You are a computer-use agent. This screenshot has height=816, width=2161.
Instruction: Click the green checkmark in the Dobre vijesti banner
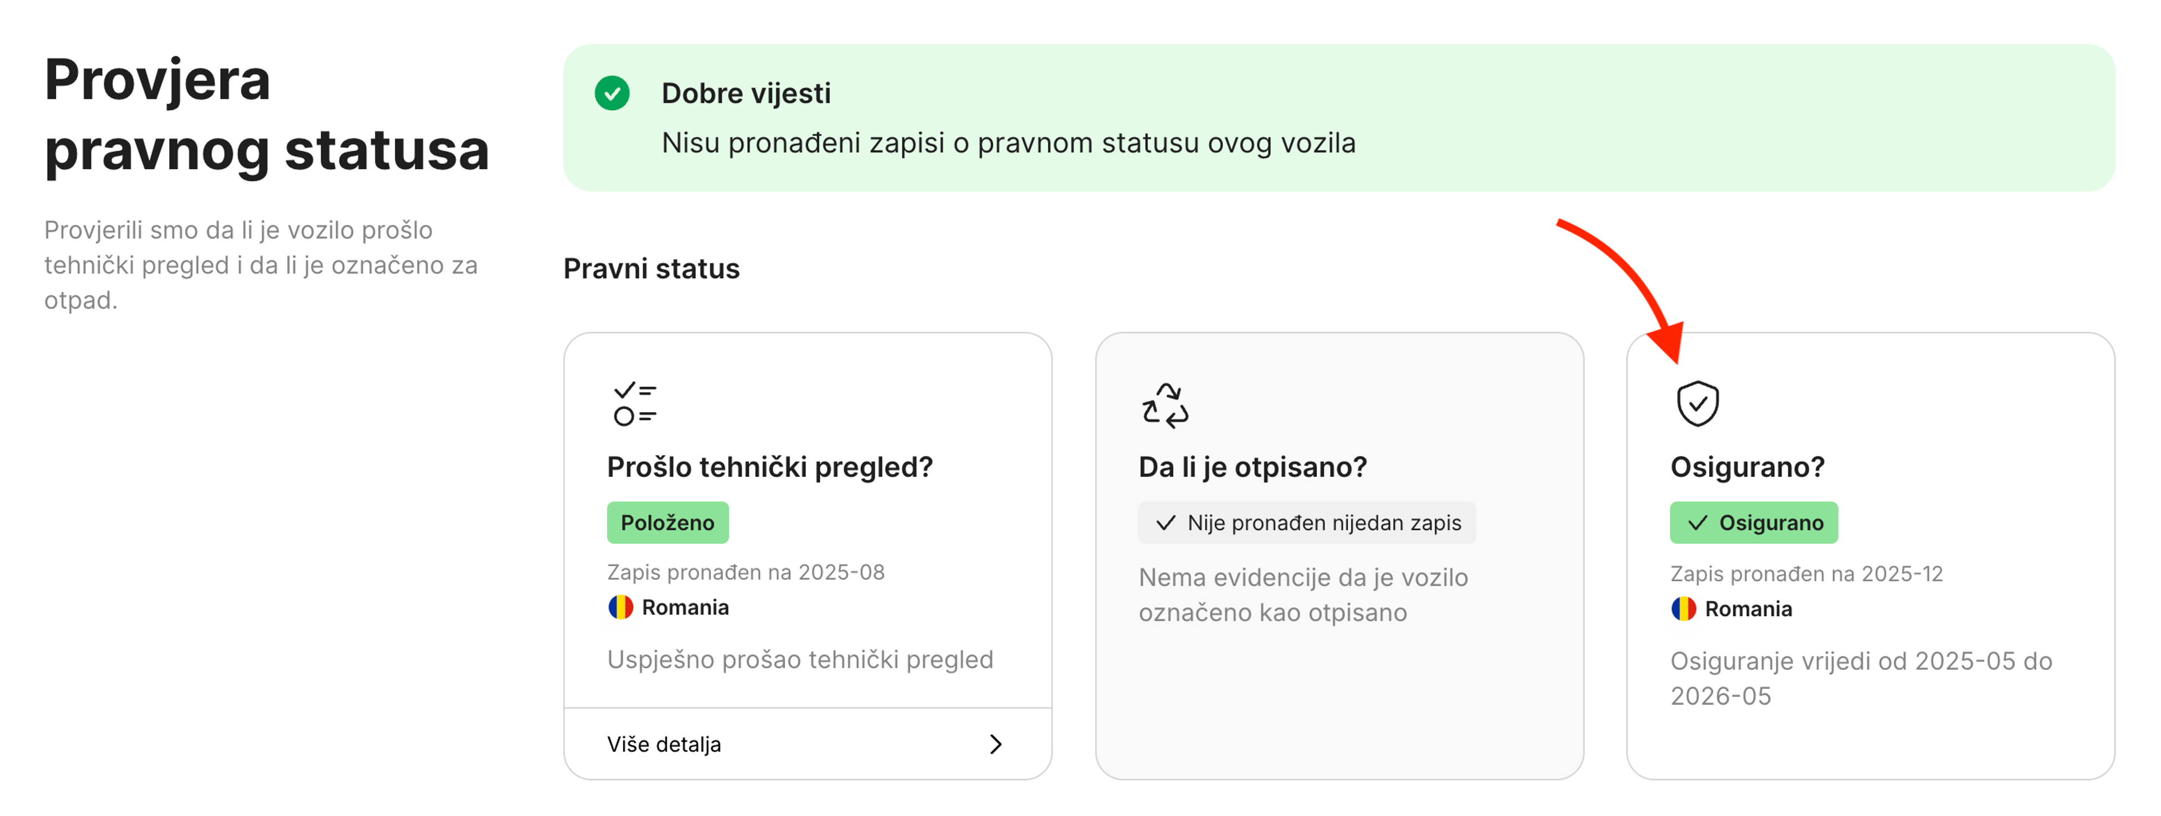612,94
